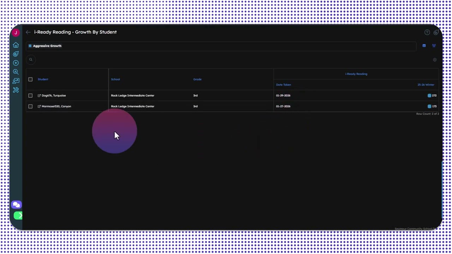Image resolution: width=452 pixels, height=254 pixels.
Task: Check the Marmoset320, Canyon row checkbox
Action: point(30,106)
